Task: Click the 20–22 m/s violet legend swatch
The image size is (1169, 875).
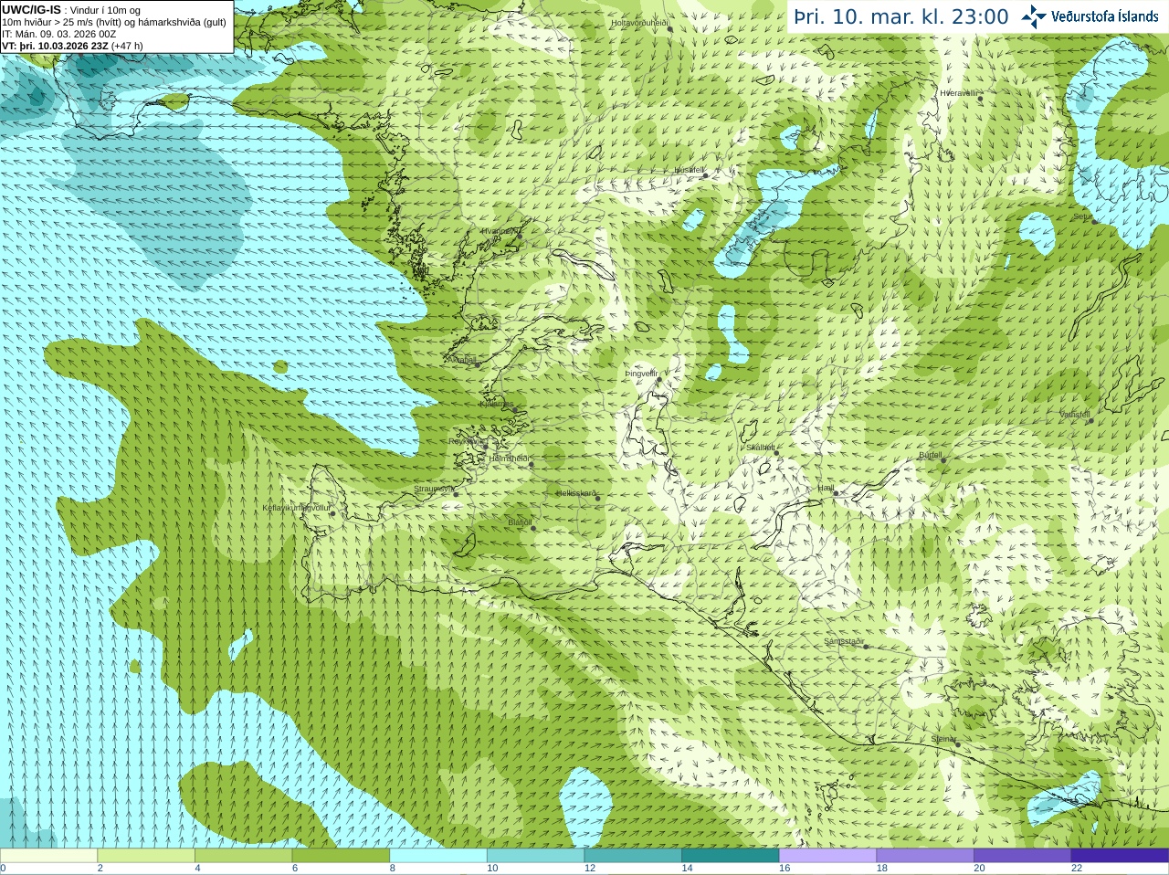Action: pyautogui.click(x=1023, y=856)
